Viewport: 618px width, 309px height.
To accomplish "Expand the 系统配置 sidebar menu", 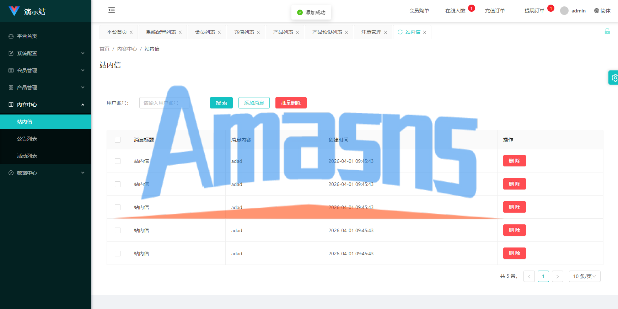I will coord(45,53).
